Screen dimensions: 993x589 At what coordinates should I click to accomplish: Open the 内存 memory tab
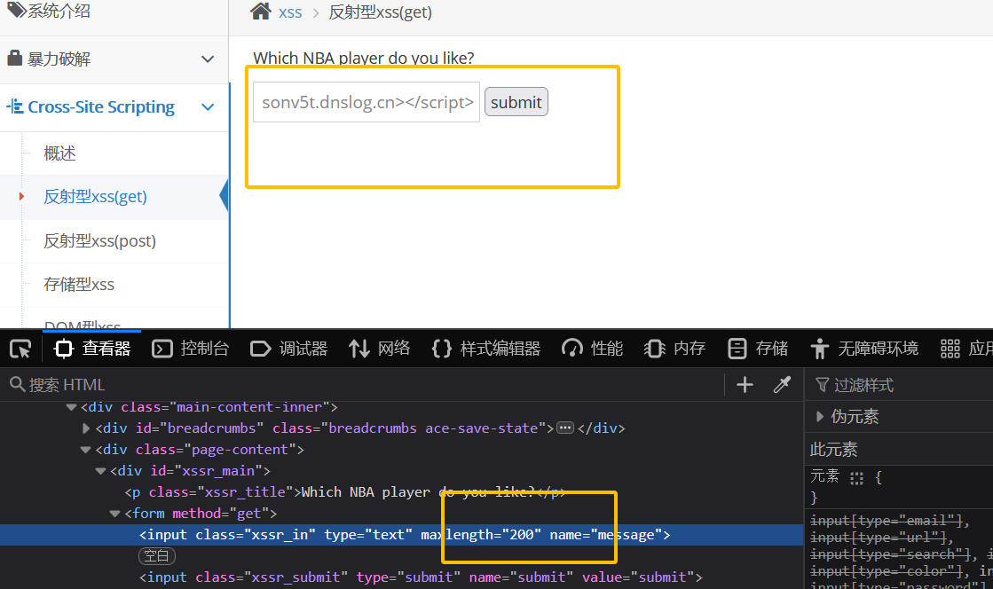point(674,349)
